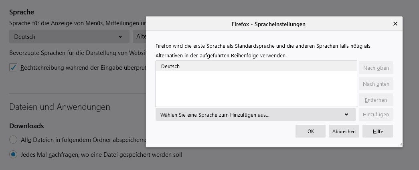Screen dimensions: 419x170
Task: Click the Entfernen button
Action: pos(376,100)
